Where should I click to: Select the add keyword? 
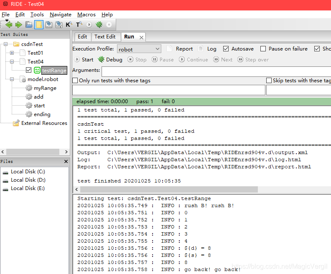pos(38,96)
